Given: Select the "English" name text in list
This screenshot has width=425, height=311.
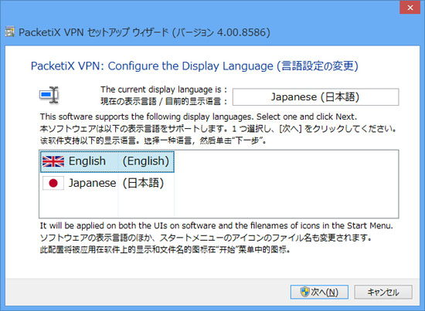Looking at the screenshot, I should tap(87, 161).
